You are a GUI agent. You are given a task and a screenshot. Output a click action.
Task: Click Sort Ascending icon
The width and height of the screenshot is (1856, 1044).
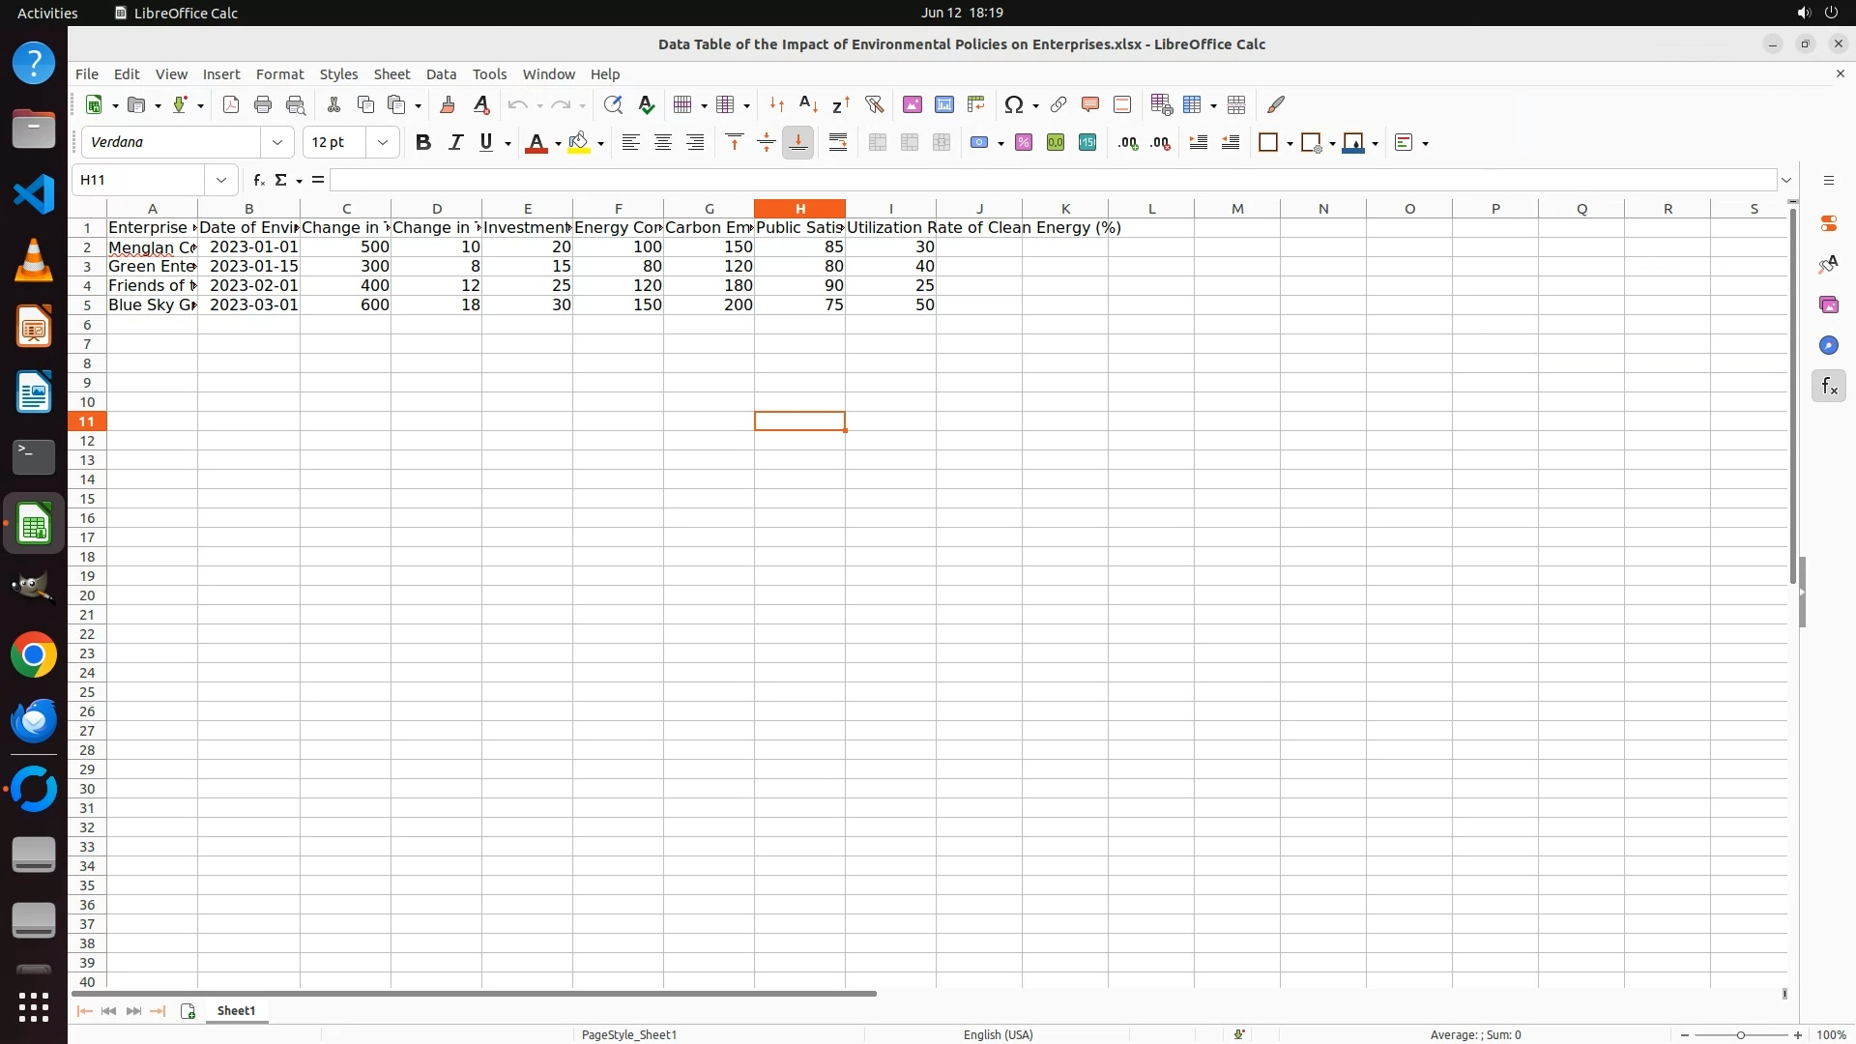pos(809,104)
